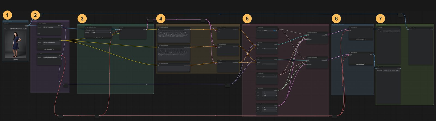436x121 pixels.
Task: Collapse the Load Image node via its title dot
Action: pyautogui.click(x=4, y=24)
